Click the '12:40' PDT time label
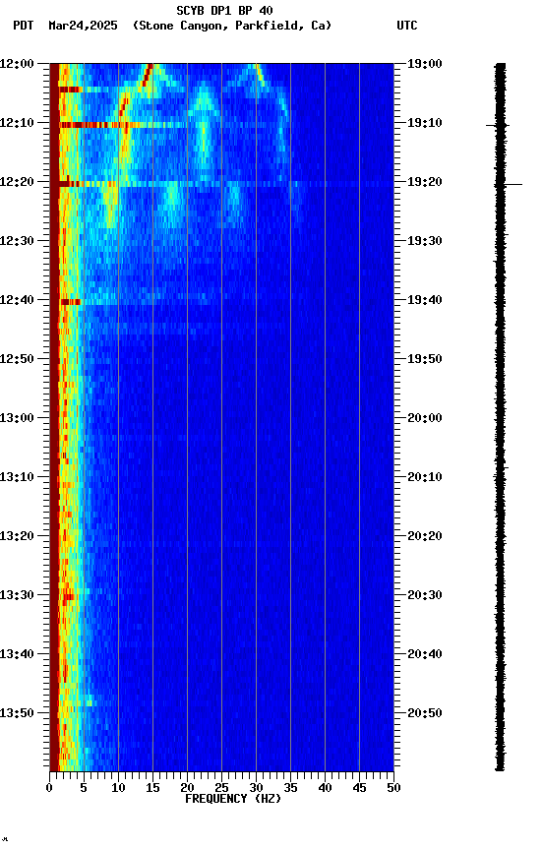 click(x=17, y=300)
